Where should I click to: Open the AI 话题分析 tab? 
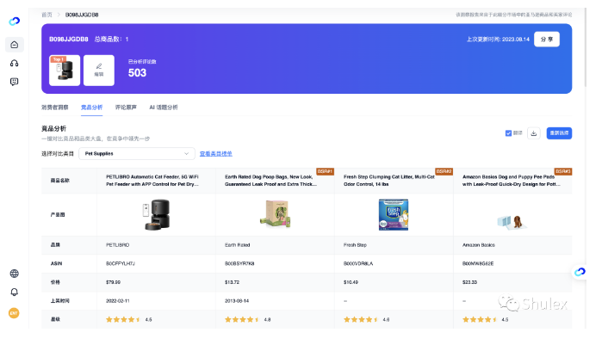point(164,108)
